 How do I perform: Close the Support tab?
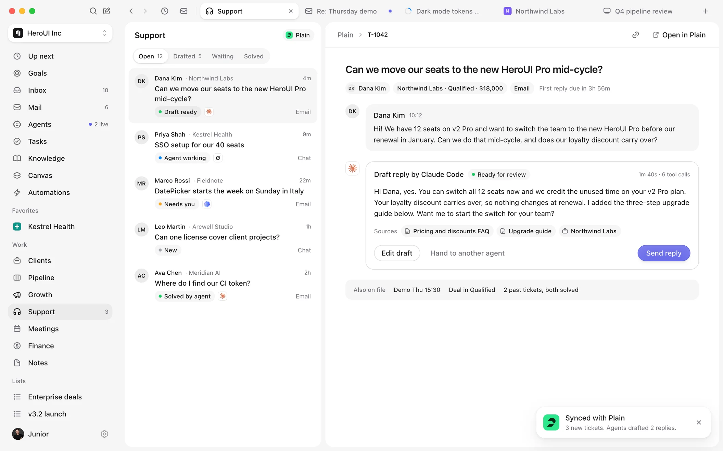(291, 11)
